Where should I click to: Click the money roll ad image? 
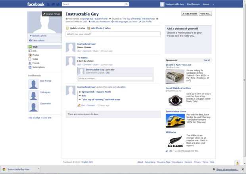[175, 76]
